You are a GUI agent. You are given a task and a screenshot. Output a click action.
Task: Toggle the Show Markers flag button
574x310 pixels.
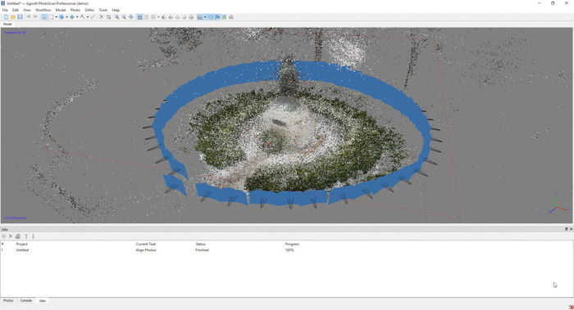pyautogui.click(x=217, y=17)
